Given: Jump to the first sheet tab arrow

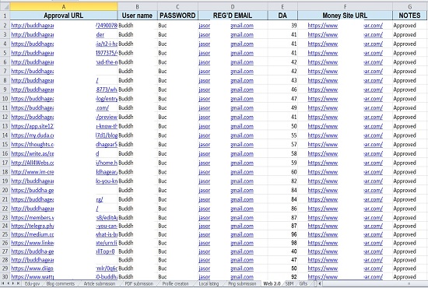Looking at the screenshot, I should [x=3, y=283].
